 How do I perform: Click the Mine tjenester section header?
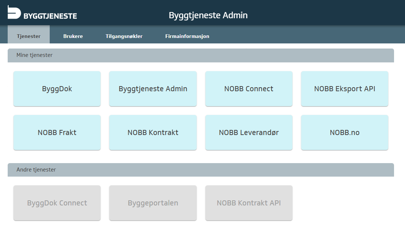coord(35,55)
